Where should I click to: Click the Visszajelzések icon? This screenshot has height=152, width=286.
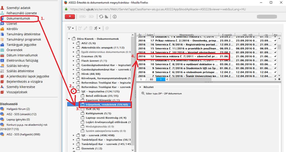(2, 92)
